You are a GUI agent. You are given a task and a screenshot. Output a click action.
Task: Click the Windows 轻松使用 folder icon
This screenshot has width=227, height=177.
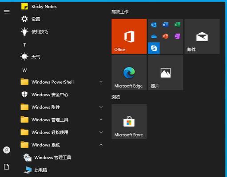[24, 132]
